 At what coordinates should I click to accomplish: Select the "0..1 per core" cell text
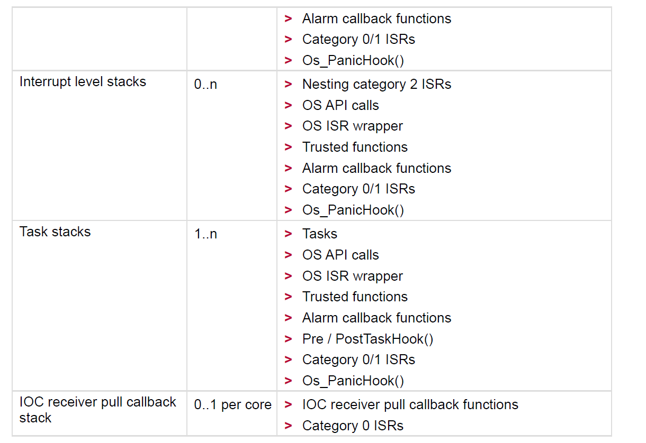point(232,405)
